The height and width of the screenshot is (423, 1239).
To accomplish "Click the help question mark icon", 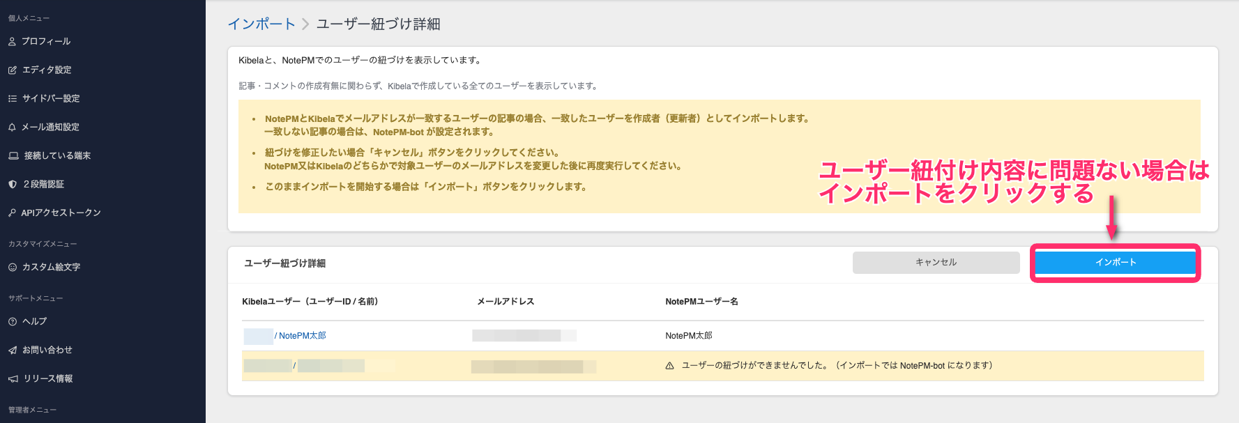I will coord(12,322).
